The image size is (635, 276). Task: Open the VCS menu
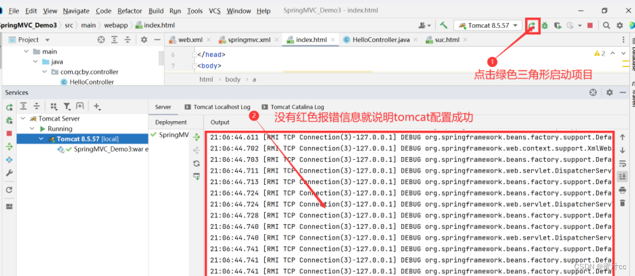[215, 11]
